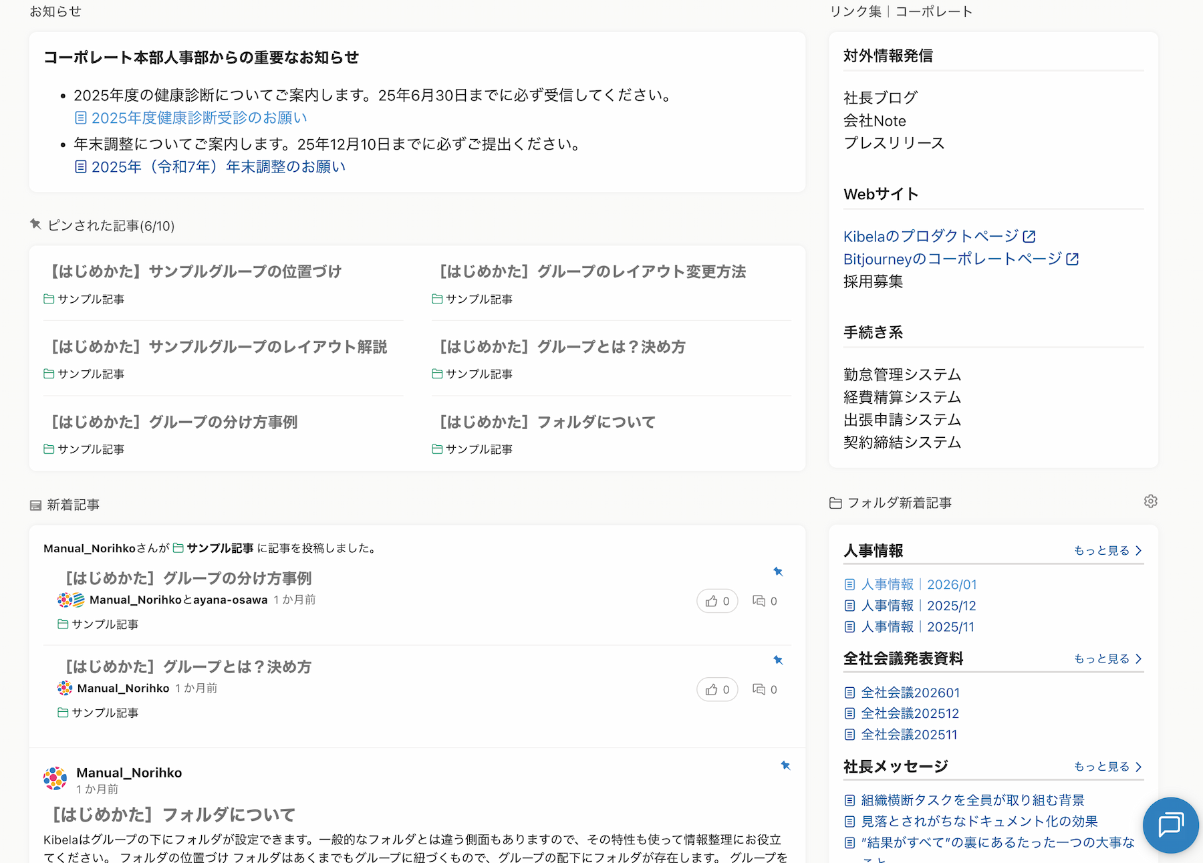The image size is (1203, 863).
Task: Switch to the コーポレート tab
Action: point(934,11)
